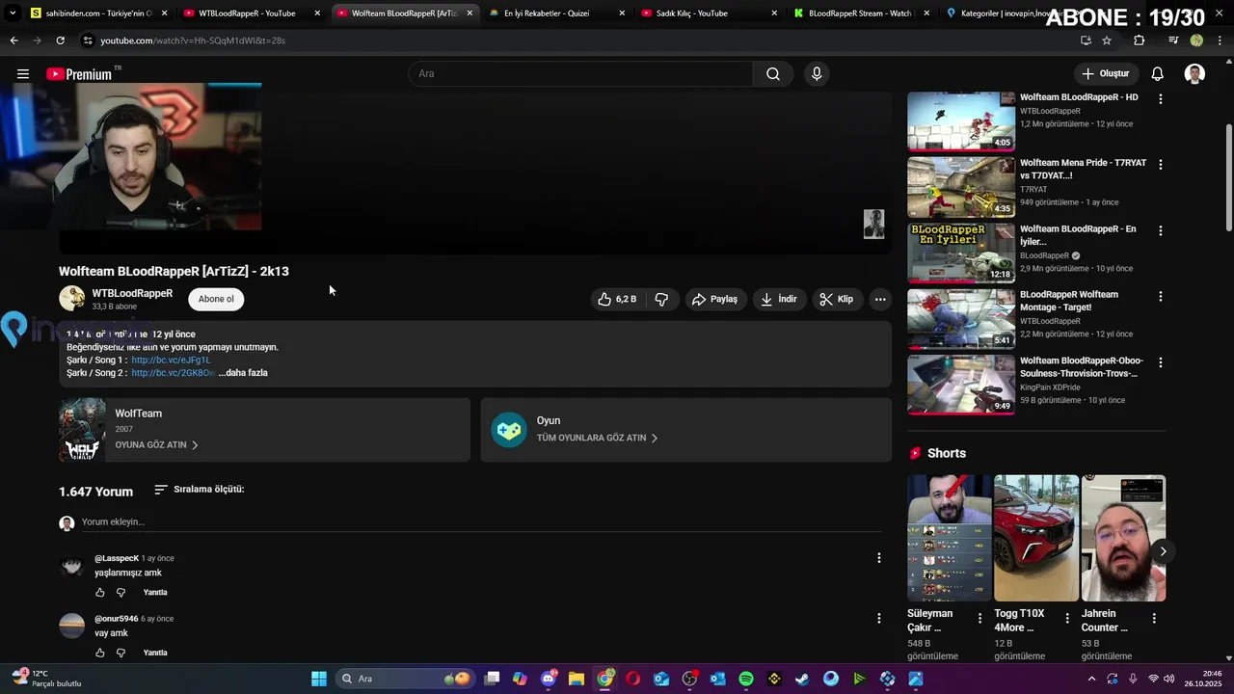The width and height of the screenshot is (1234, 694).
Task: Go to YouTube Premium home logo
Action: (80, 74)
